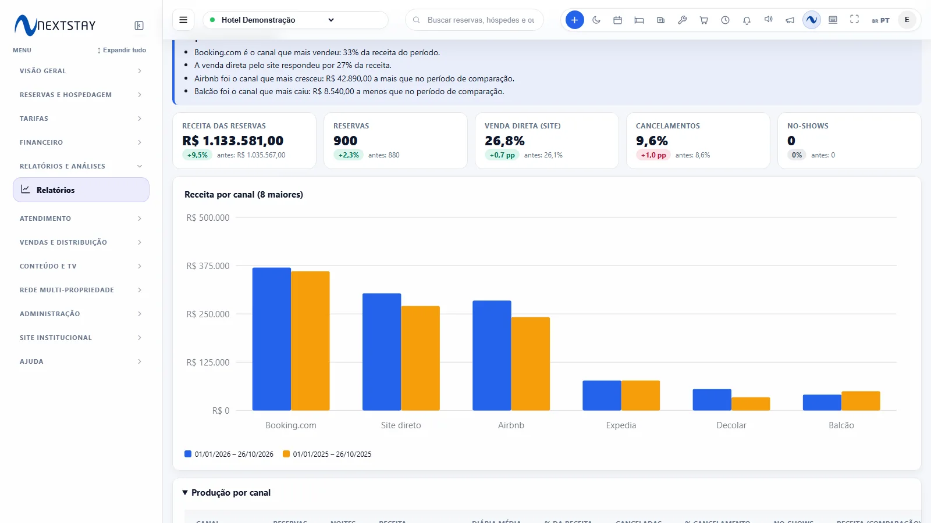Collapse the Relatórios e Análises section

(81, 166)
